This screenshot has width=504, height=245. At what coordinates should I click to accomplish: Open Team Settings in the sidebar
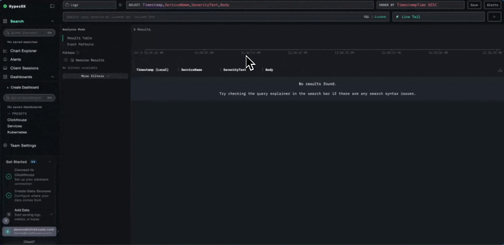[x=23, y=145]
